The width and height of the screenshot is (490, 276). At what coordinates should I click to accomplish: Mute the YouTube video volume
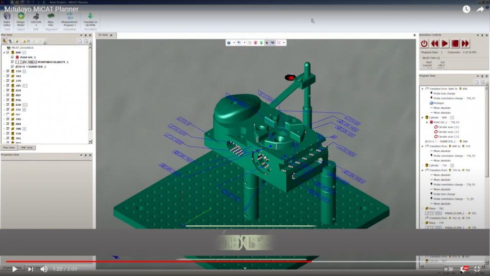[44, 269]
